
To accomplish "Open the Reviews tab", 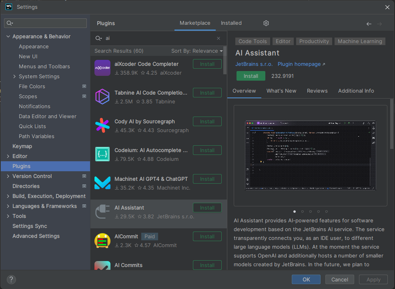I will pyautogui.click(x=317, y=91).
